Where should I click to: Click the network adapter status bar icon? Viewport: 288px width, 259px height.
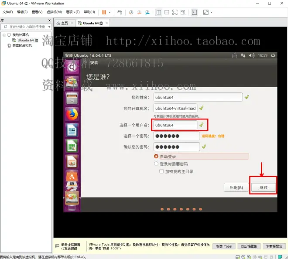click(x=249, y=257)
